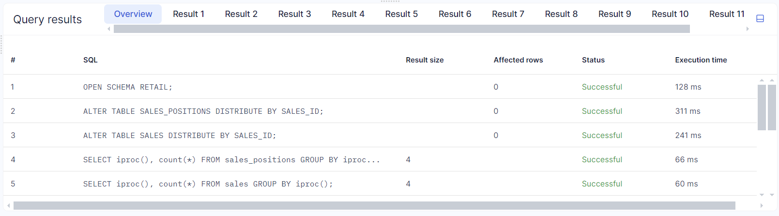Screen dimensions: 779x216
Task: Click the SQL column header
Action: coord(91,60)
